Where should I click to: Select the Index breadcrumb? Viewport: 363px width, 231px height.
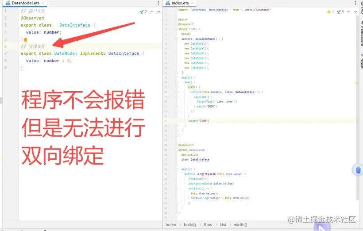pyautogui.click(x=171, y=225)
